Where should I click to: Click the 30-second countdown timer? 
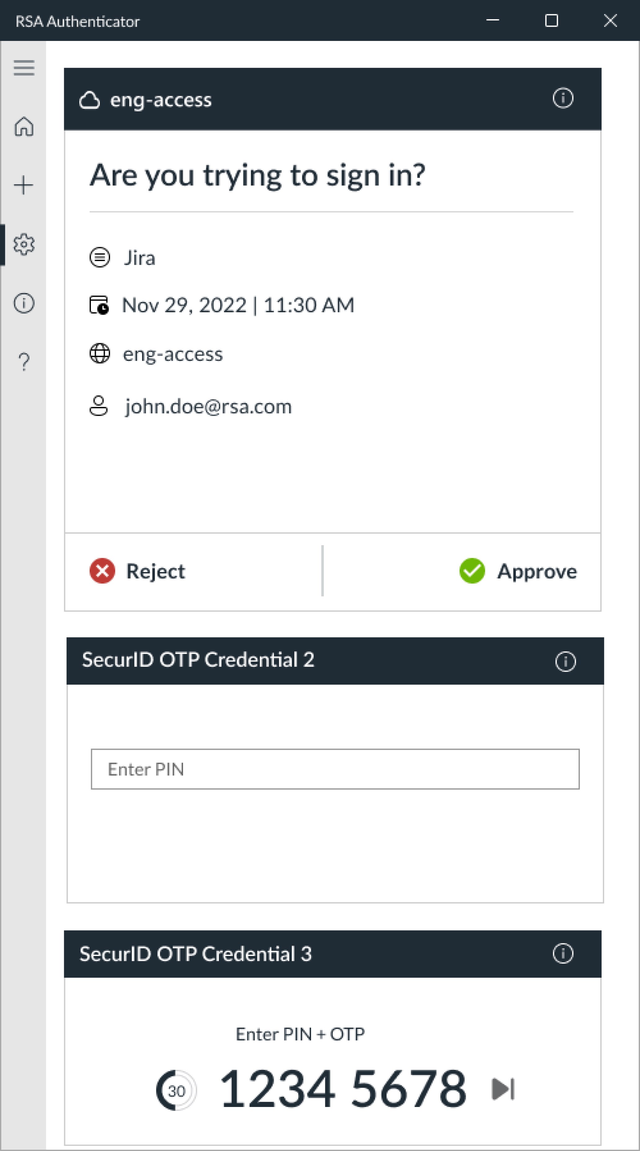(176, 1091)
